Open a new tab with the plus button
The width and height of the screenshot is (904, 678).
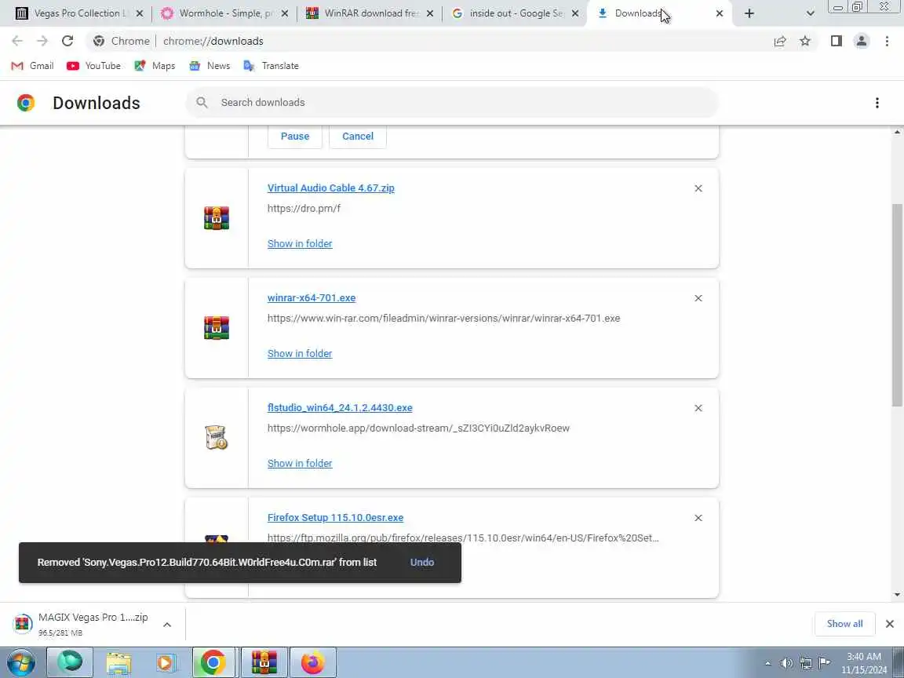click(749, 13)
